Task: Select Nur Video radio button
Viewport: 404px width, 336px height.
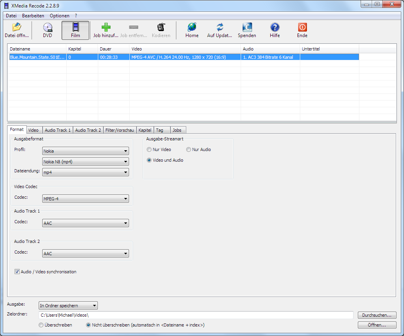Action: pyautogui.click(x=149, y=149)
